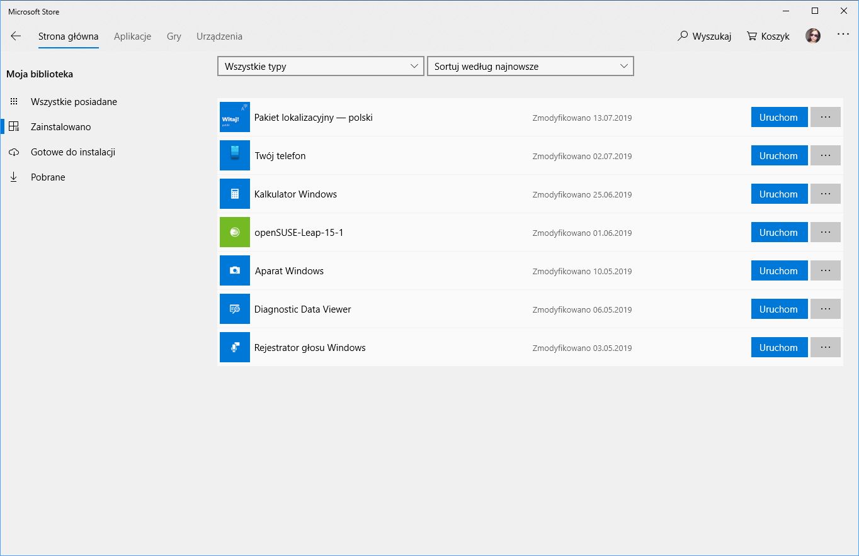Open more options for Diagnostic Data Viewer
859x556 pixels.
[x=826, y=309]
